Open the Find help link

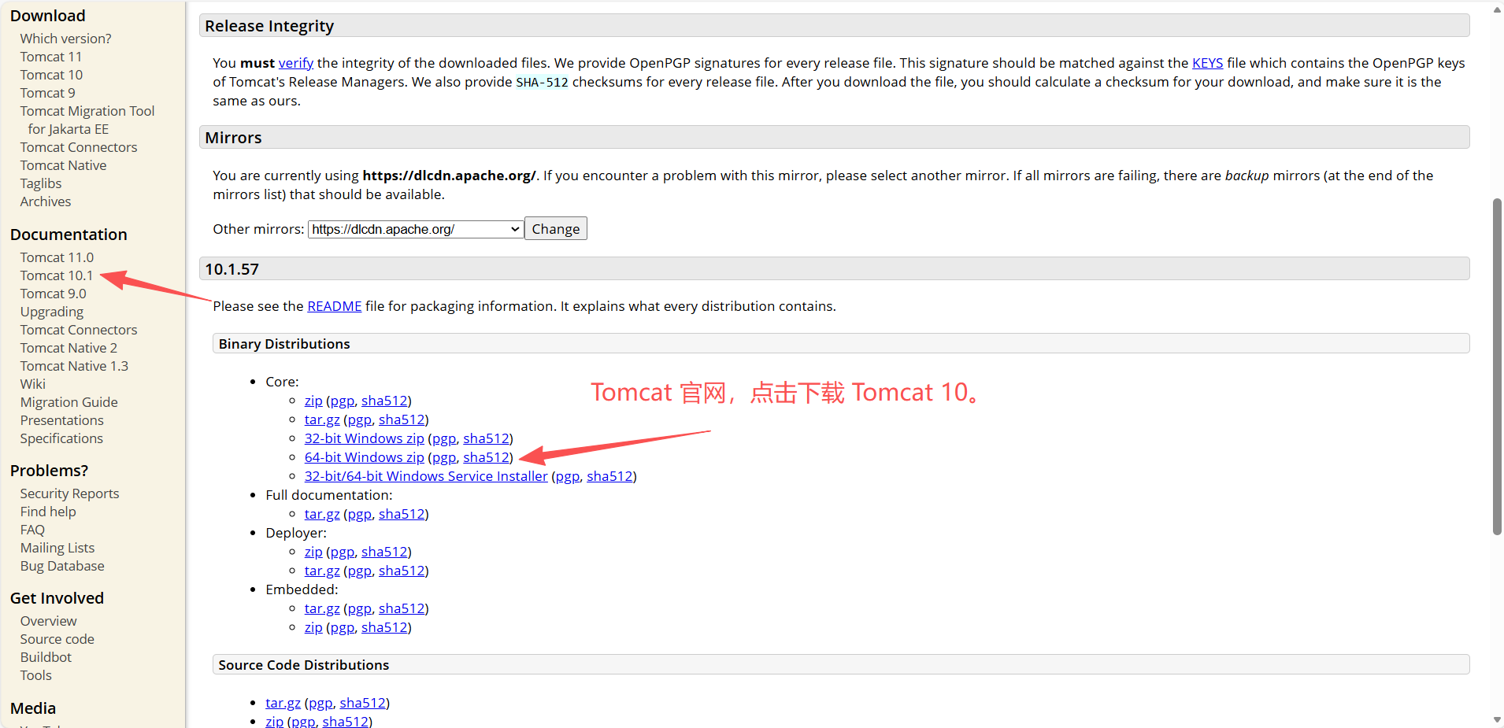pos(48,512)
